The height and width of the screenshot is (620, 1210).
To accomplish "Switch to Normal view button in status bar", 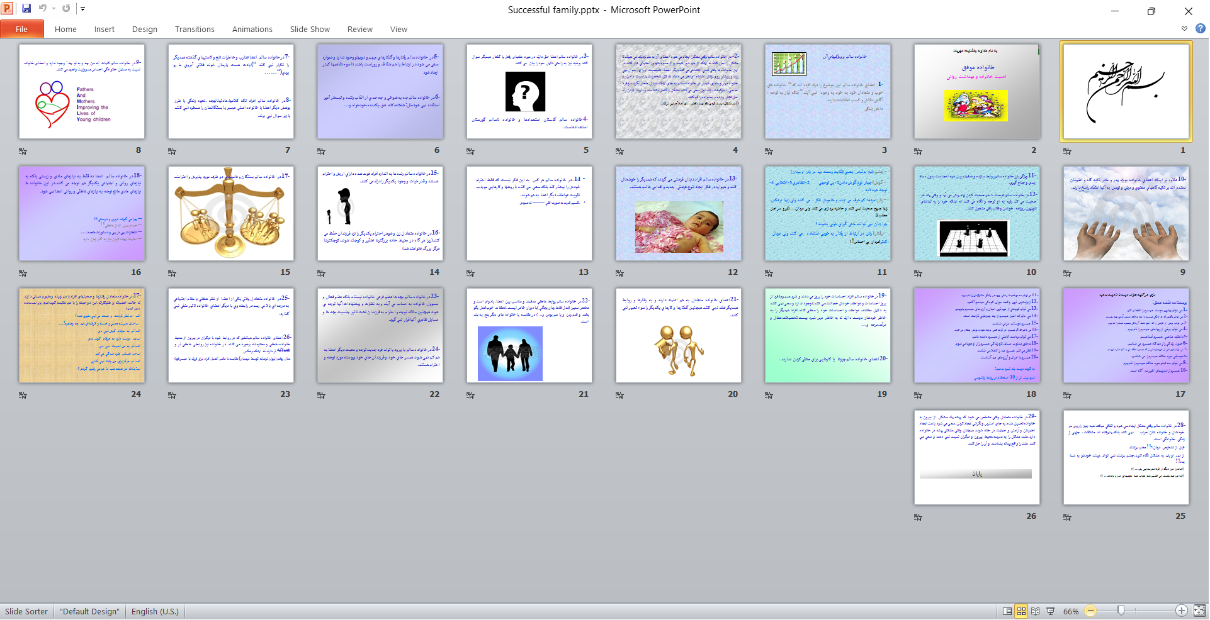I will coord(1007,611).
